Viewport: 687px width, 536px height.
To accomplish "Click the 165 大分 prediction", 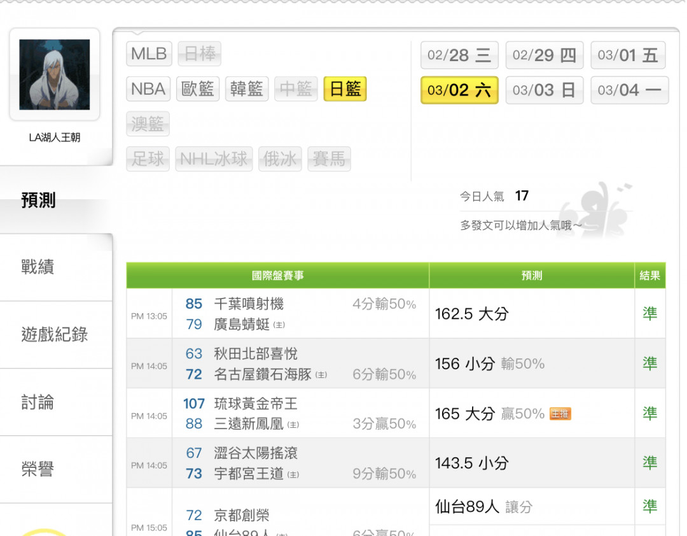I will [x=465, y=414].
